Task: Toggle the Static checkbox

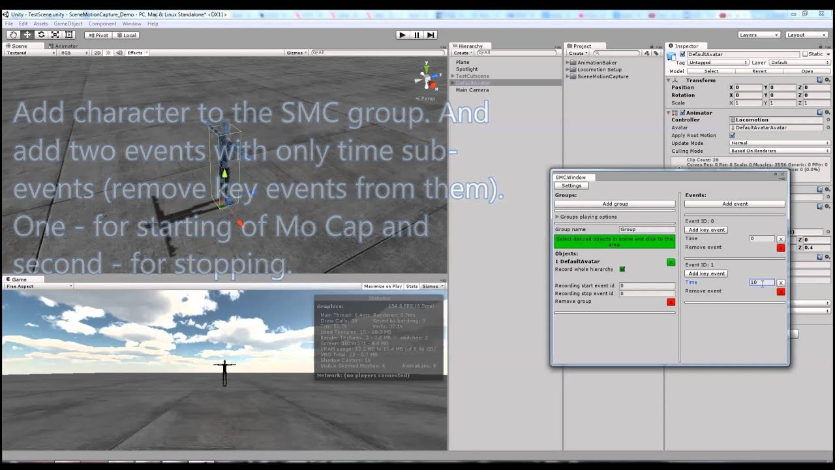Action: pyautogui.click(x=805, y=54)
